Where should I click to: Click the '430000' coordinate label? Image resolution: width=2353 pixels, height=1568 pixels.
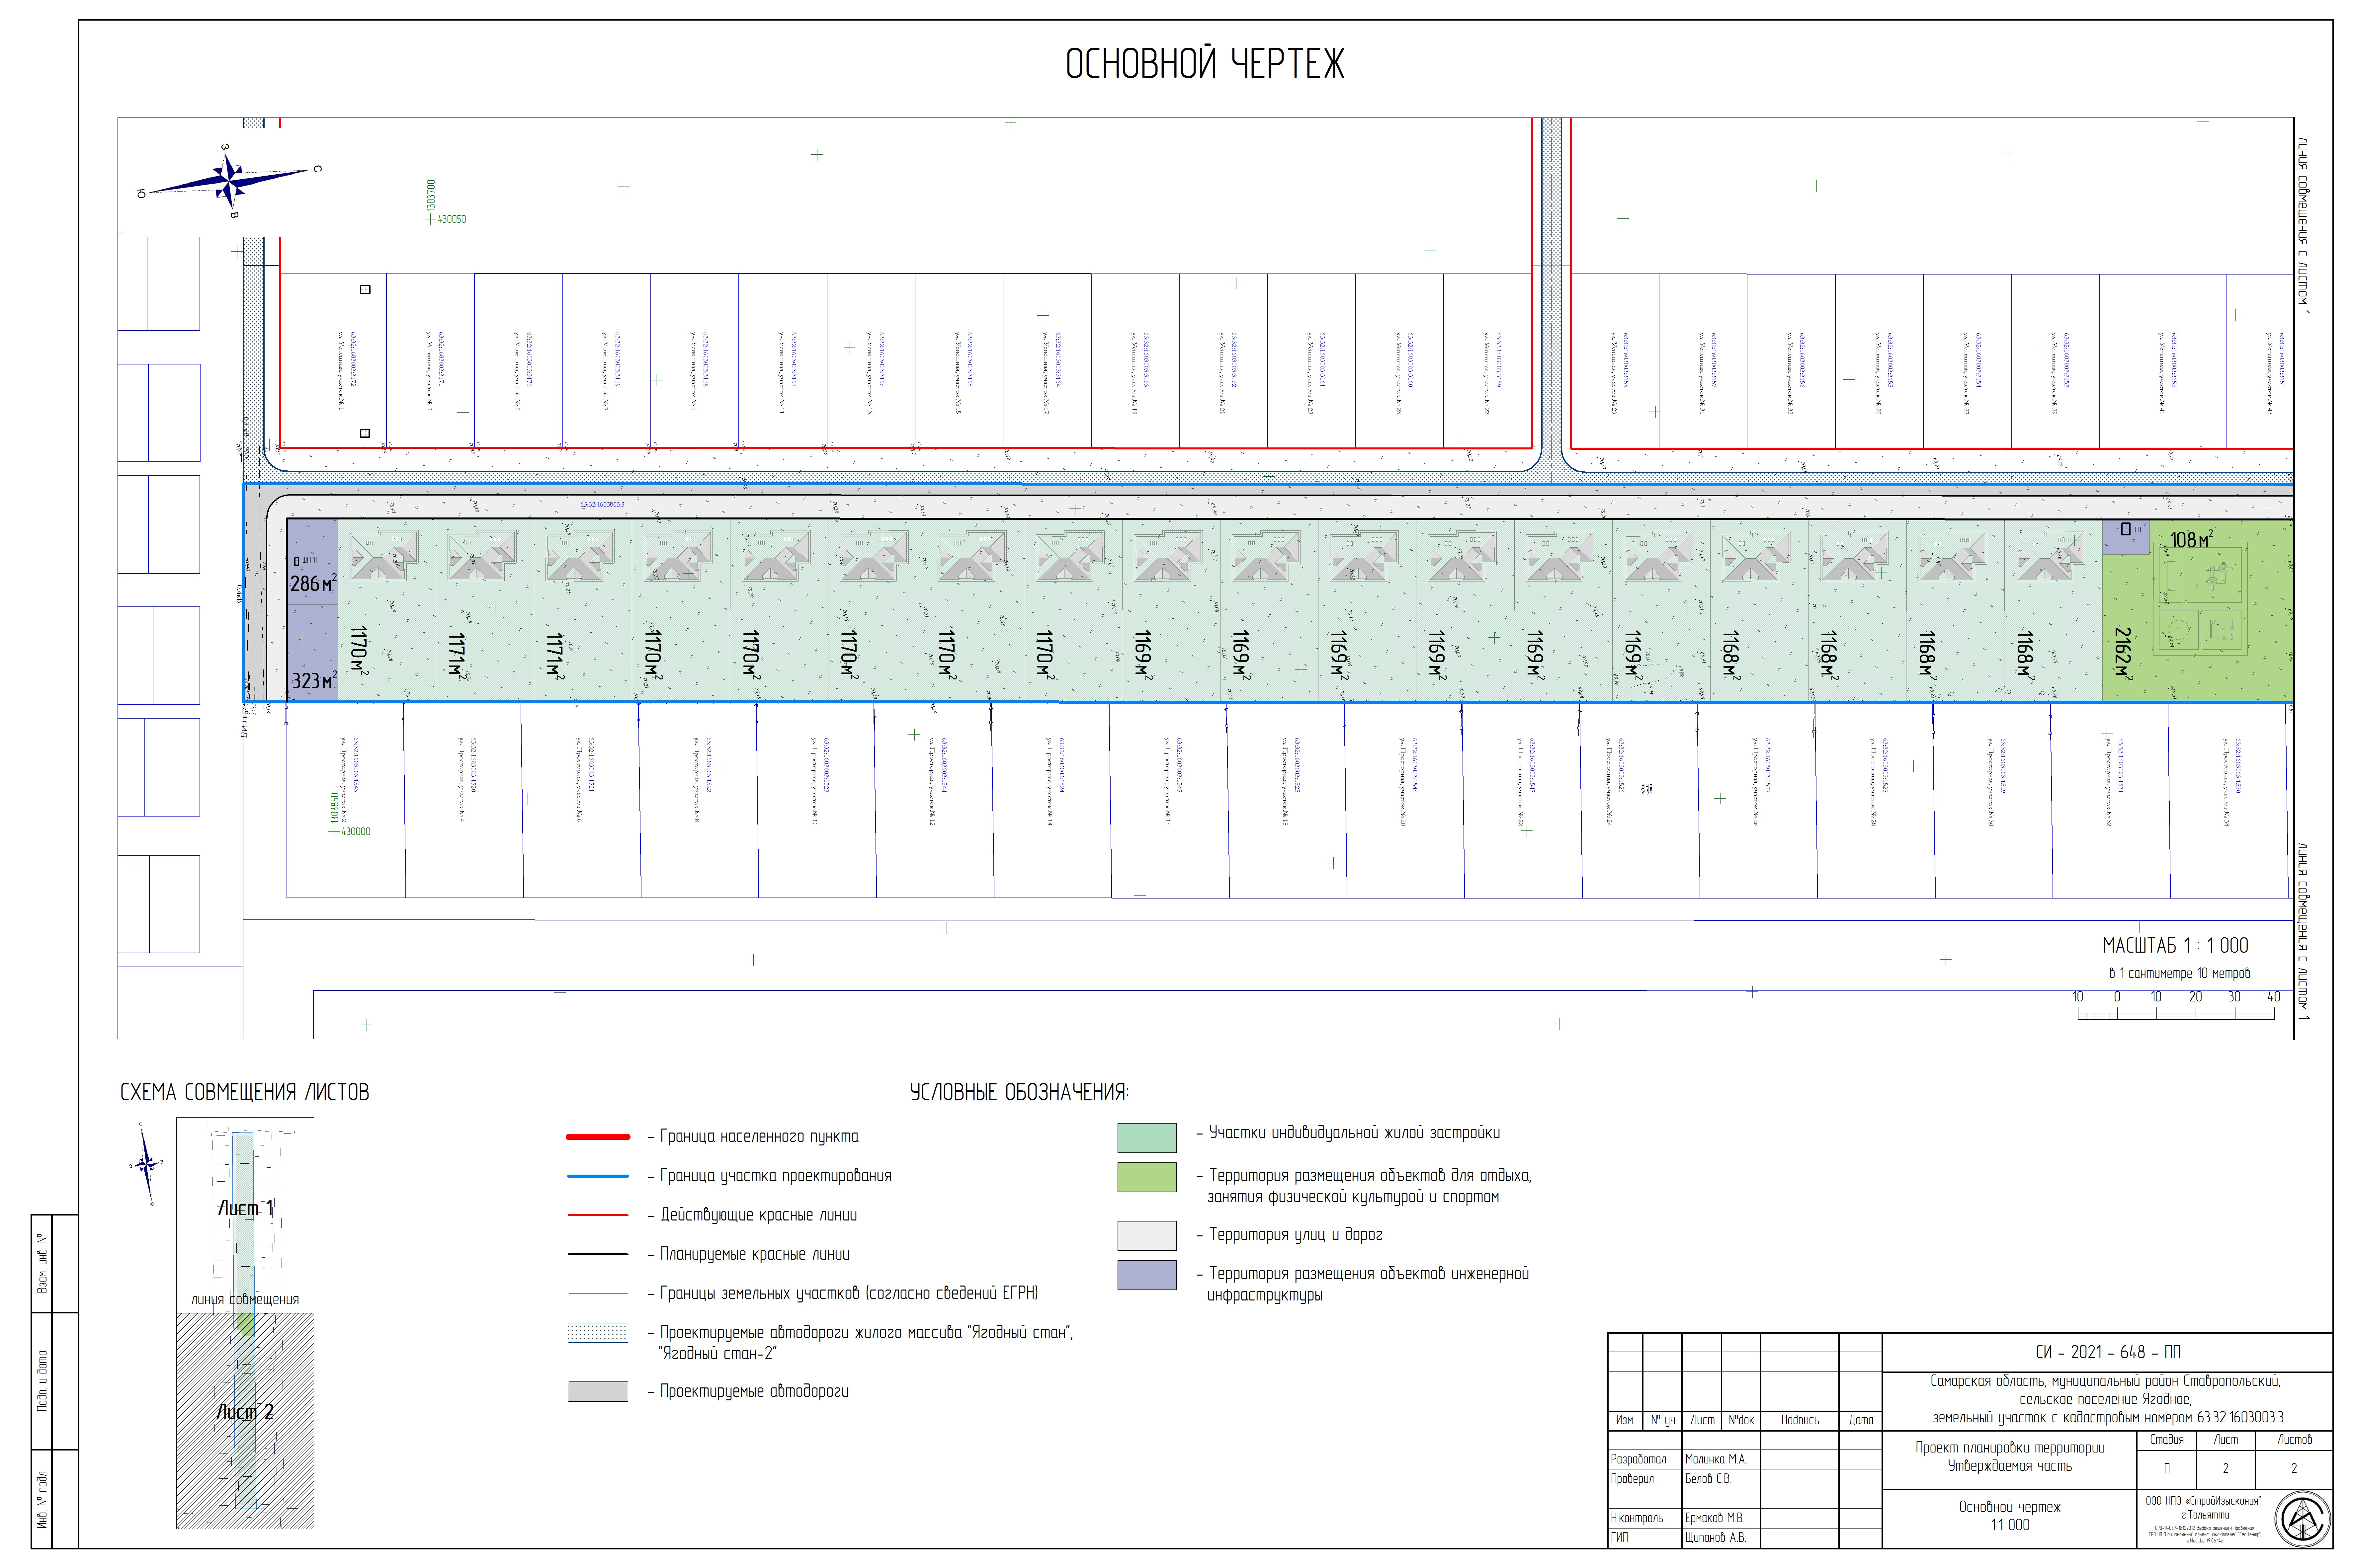pos(356,832)
